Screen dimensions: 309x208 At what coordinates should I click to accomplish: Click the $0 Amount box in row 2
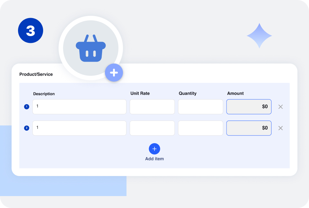click(249, 128)
